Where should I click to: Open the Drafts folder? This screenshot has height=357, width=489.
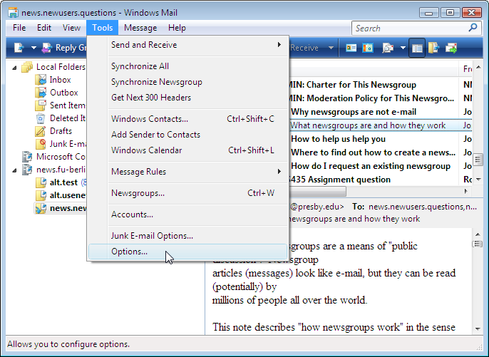(x=61, y=131)
